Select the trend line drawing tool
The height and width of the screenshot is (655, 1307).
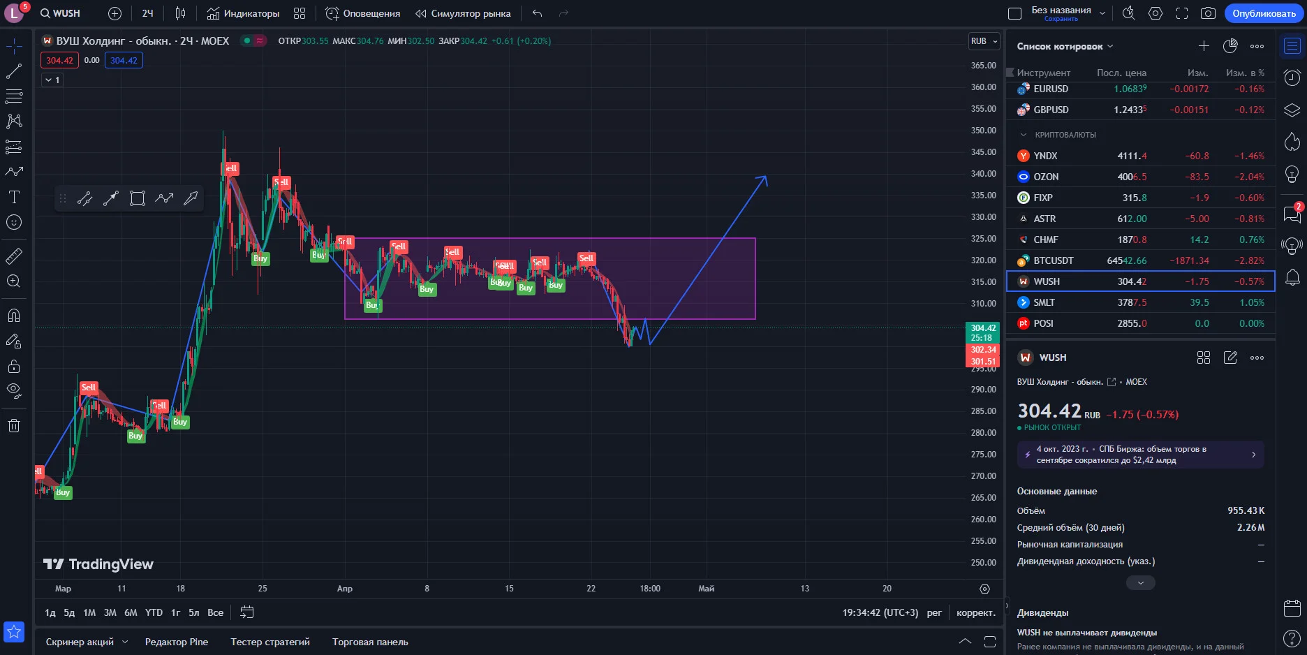click(x=14, y=71)
